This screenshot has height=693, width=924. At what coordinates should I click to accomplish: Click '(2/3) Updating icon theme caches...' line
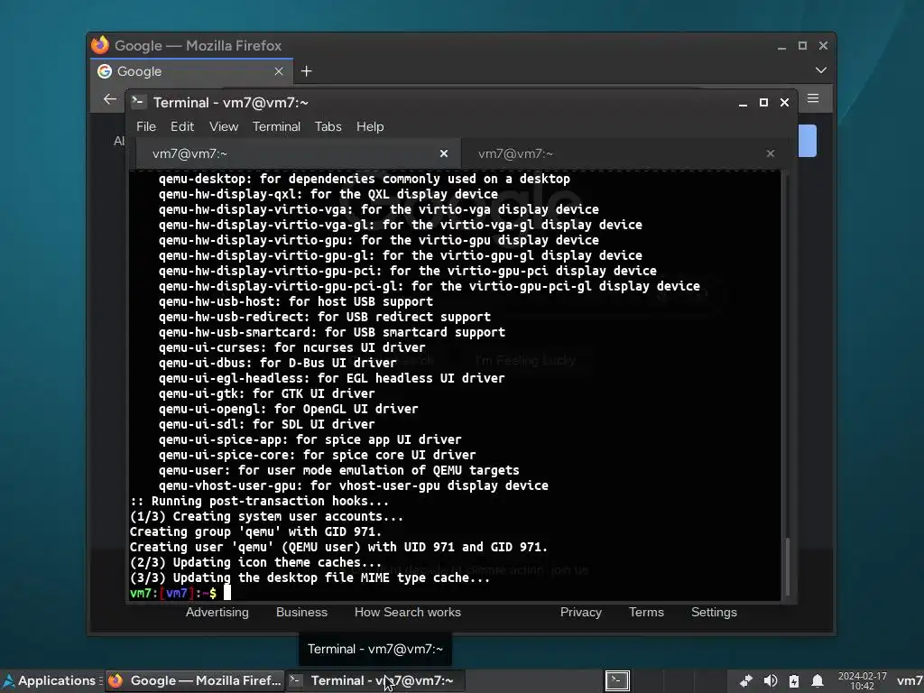click(x=255, y=562)
